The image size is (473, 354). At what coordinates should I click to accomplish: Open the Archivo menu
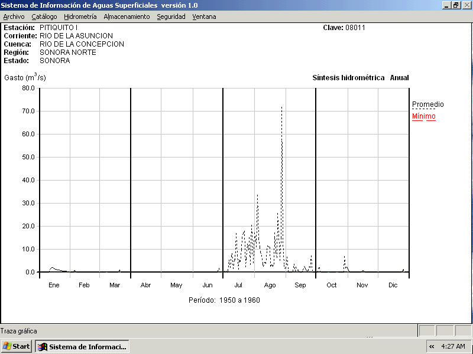14,17
